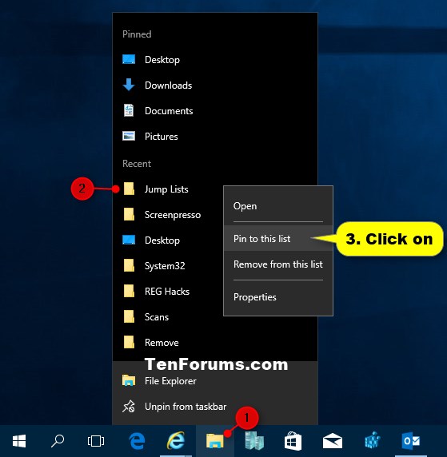Open the blue cubes app taskbar icon
The image size is (447, 457).
373,440
